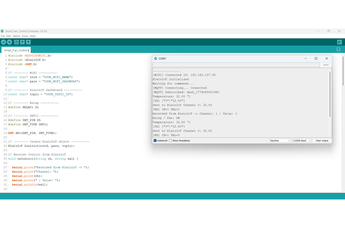
Task: Click the KiwisIoT.h include line
Action: (x=27, y=60)
